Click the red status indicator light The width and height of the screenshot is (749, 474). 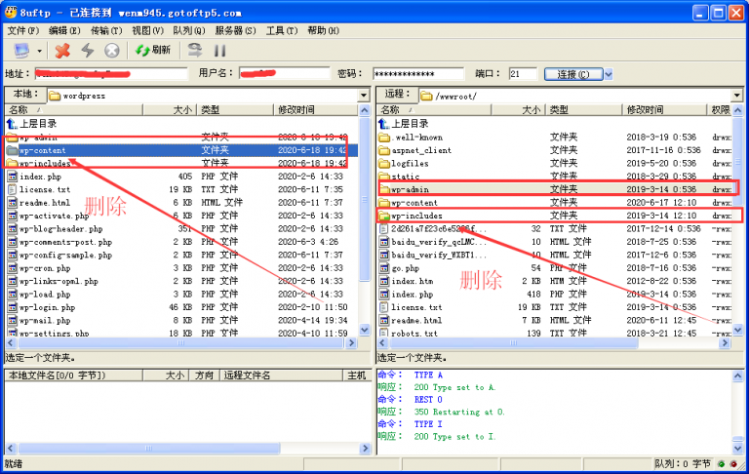point(733,463)
